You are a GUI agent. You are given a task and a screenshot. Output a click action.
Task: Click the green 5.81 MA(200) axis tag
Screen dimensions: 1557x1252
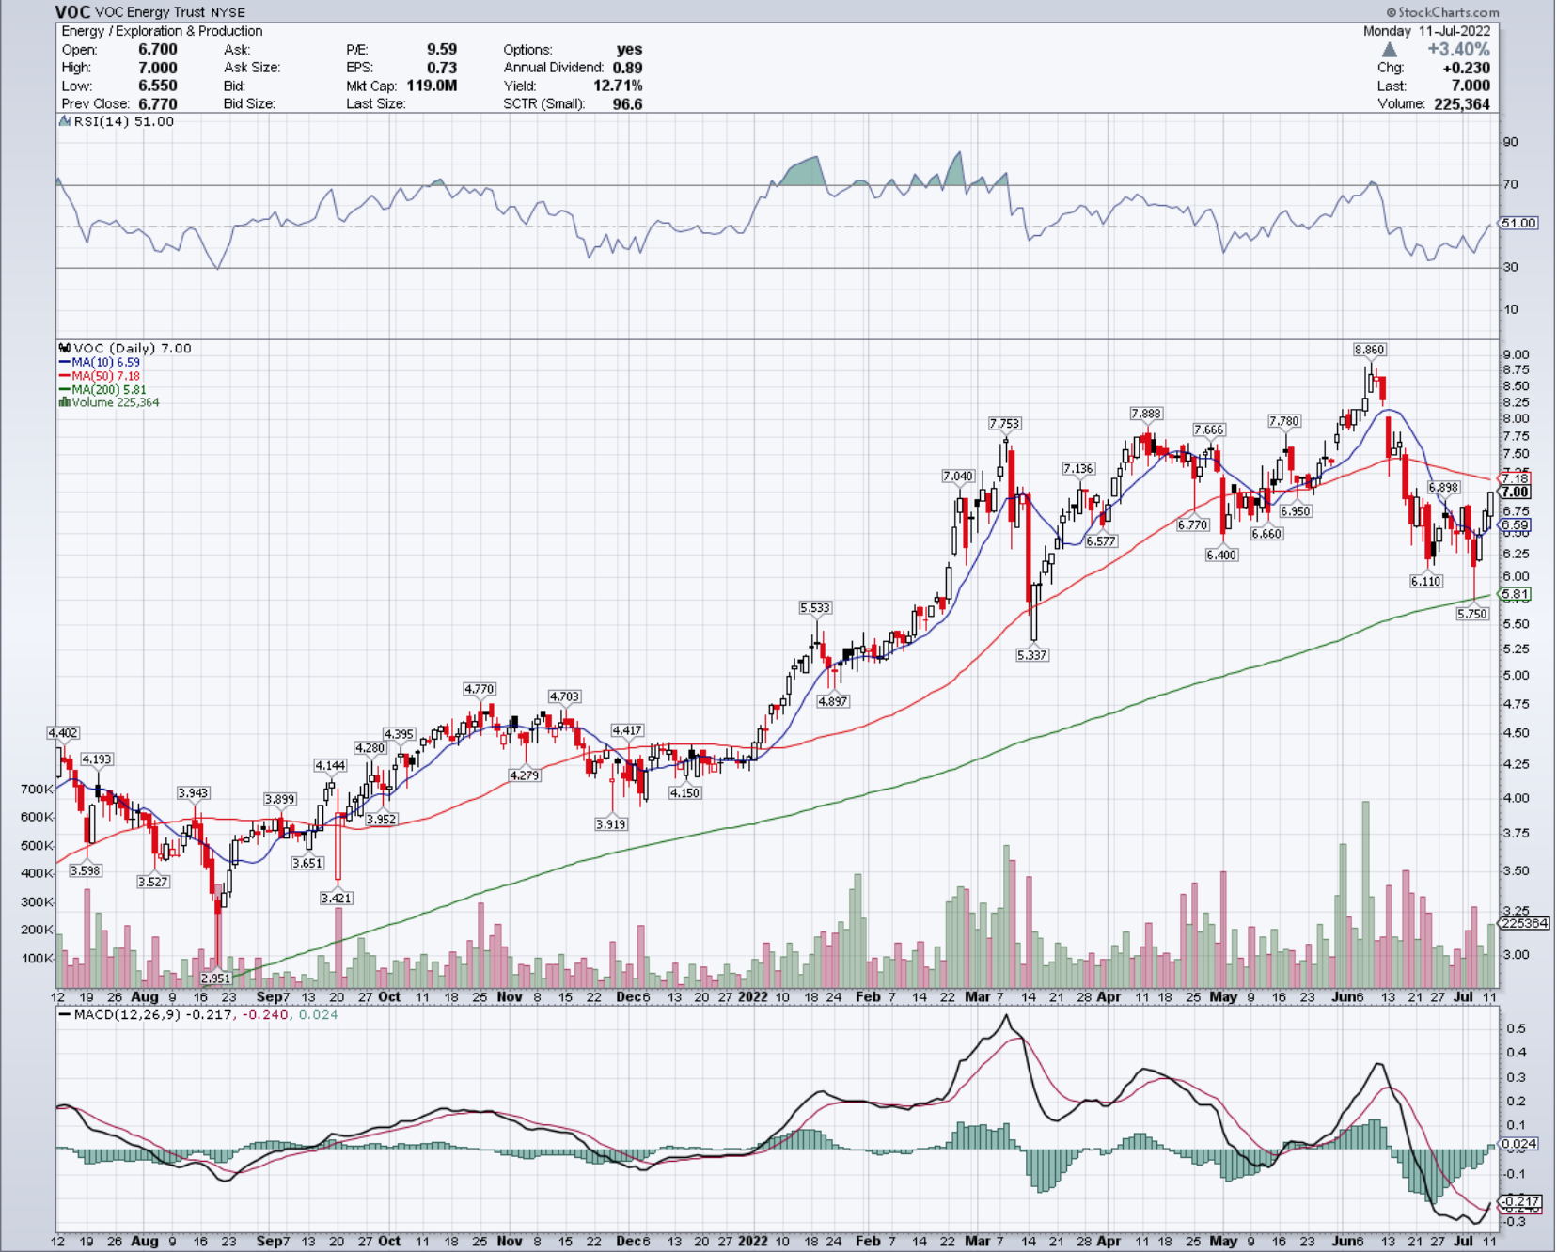(1515, 594)
